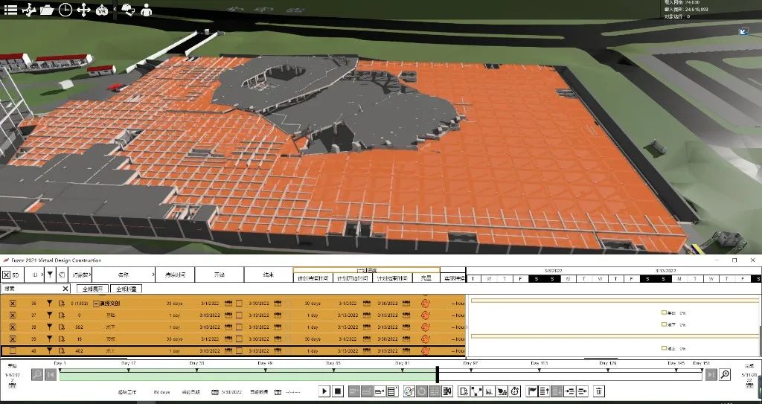This screenshot has width=762, height=404.
Task: Jump to timeline end button
Action: [x=711, y=375]
